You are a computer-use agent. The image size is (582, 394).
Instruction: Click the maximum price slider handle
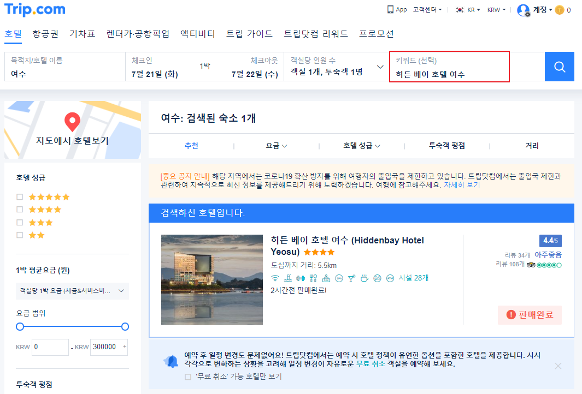click(125, 326)
